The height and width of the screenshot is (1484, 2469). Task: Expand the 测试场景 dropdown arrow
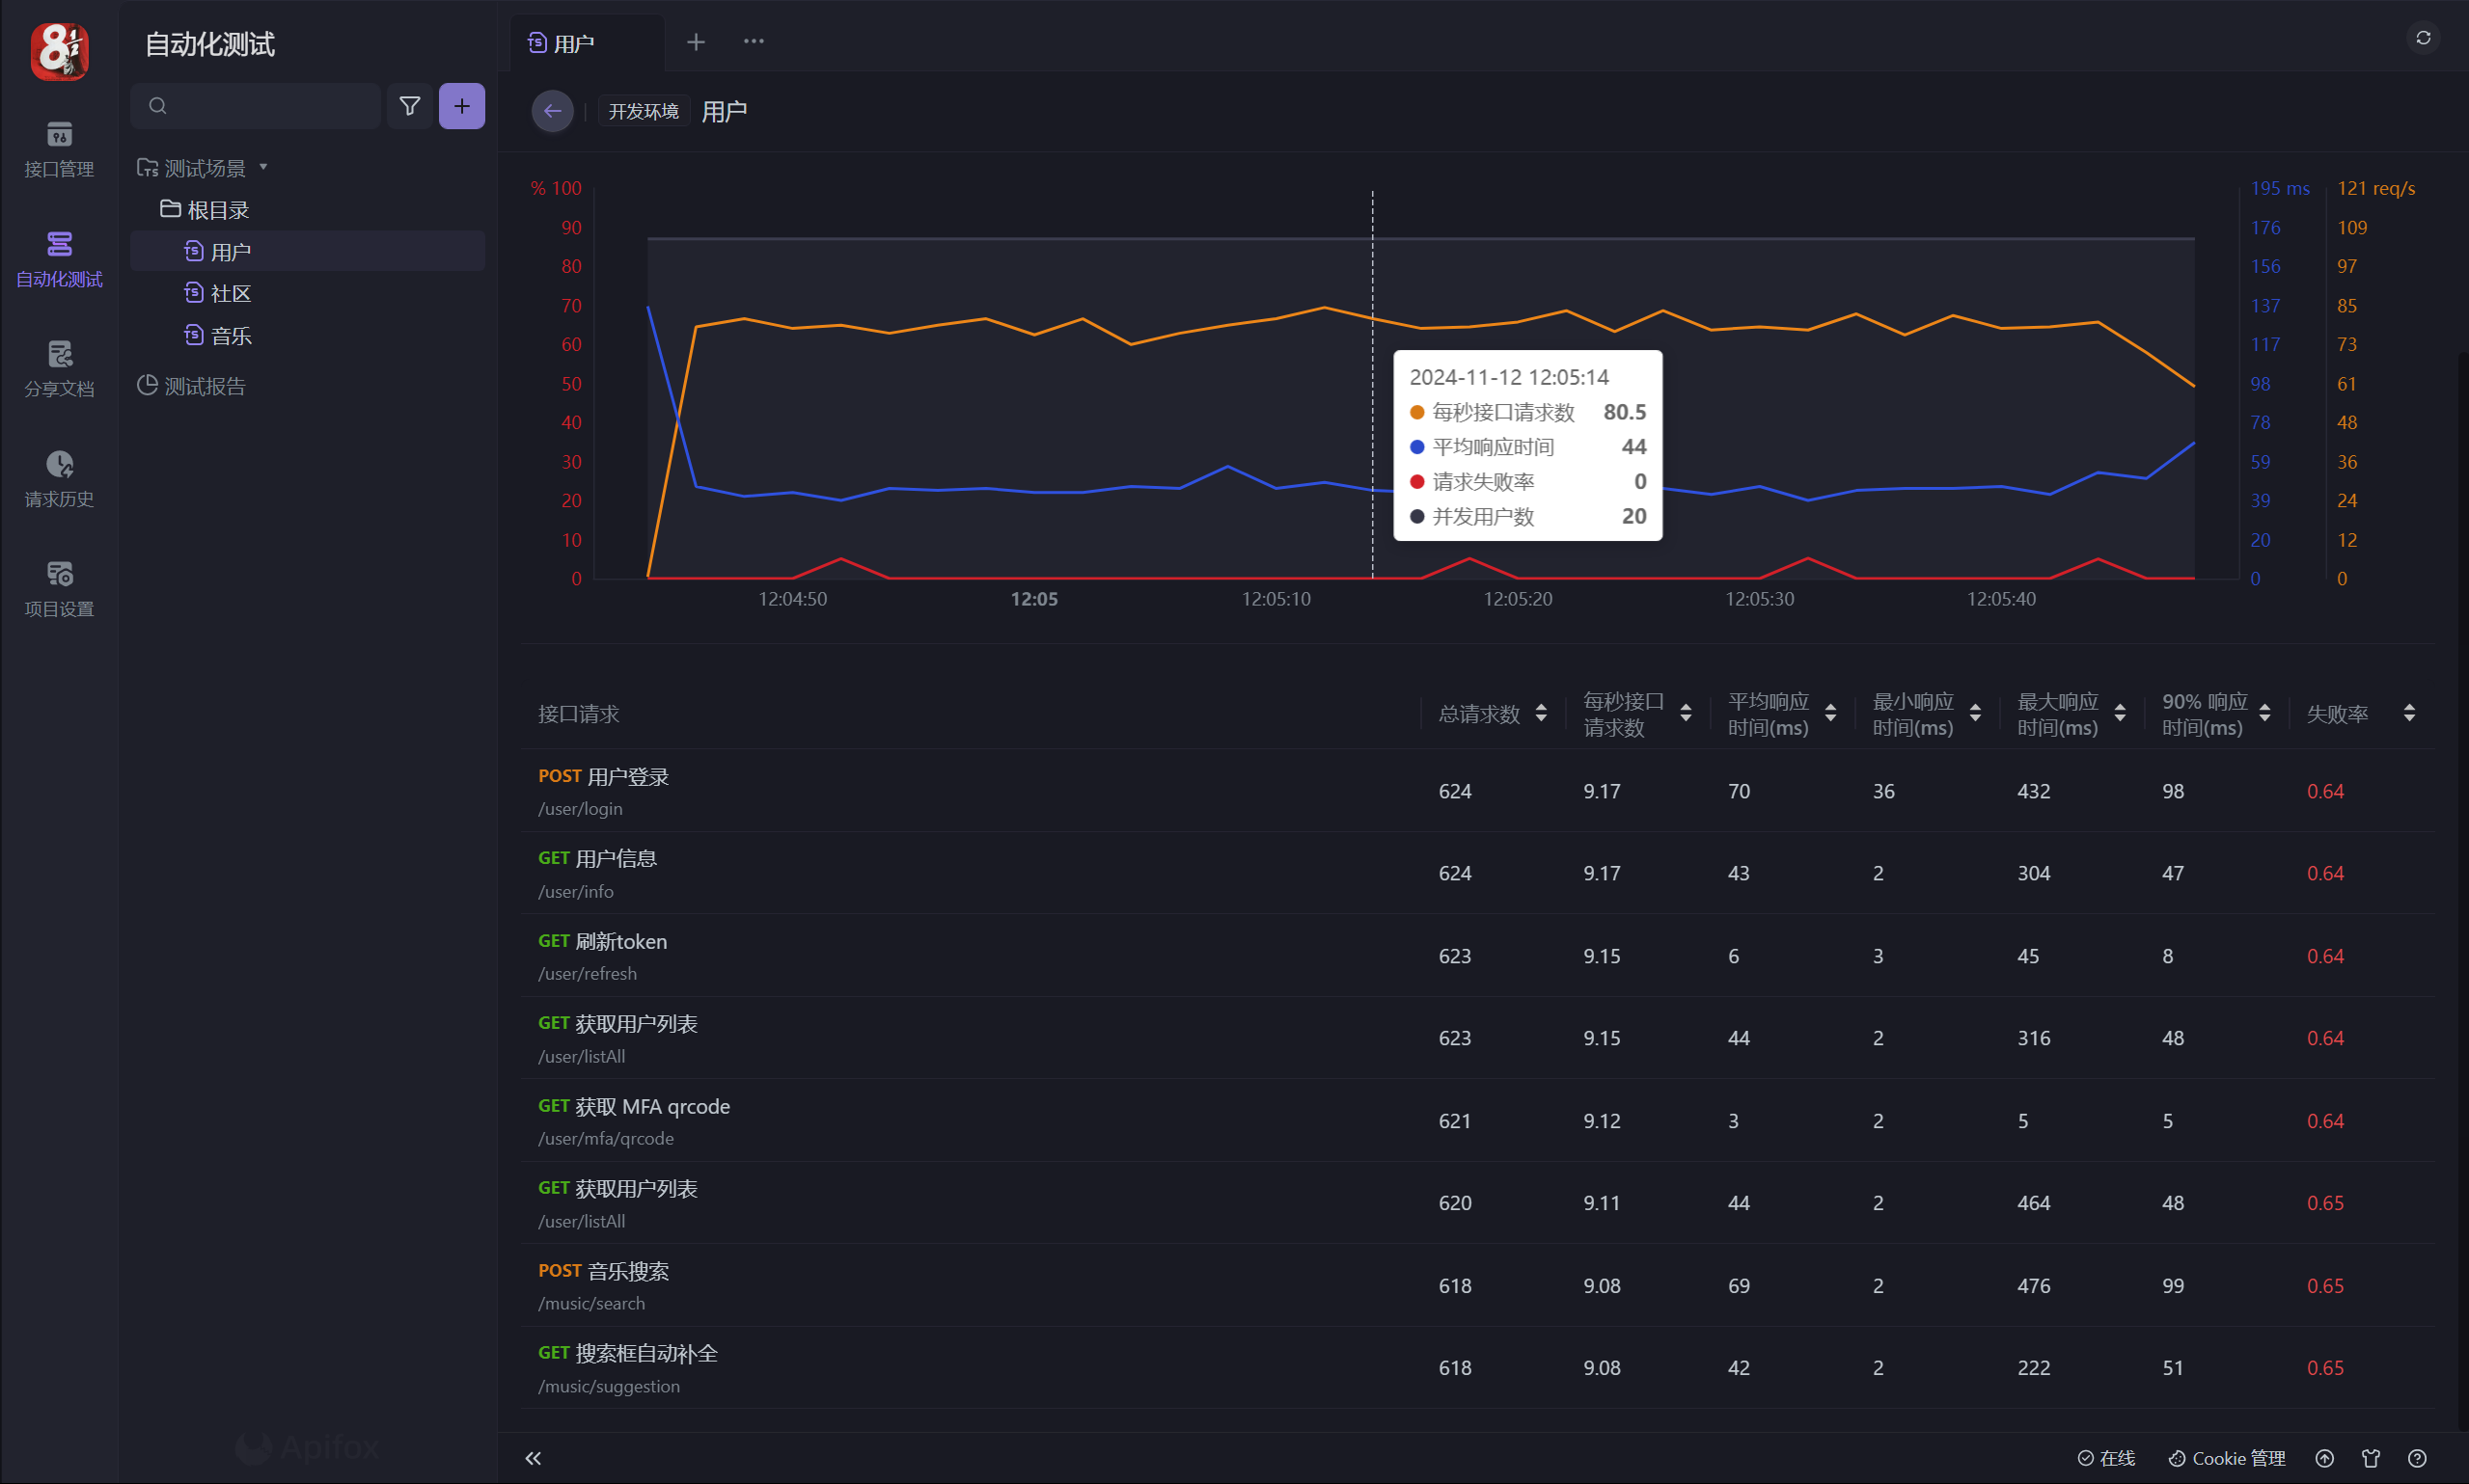264,167
